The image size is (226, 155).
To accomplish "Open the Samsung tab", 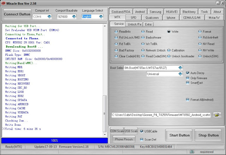I will click(x=155, y=12).
